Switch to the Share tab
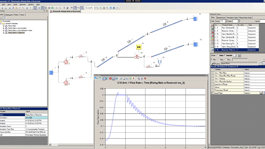Screen dimensions: 265x149 point(22,15)
